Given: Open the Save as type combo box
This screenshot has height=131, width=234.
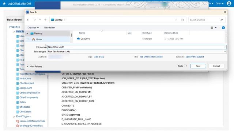Looking at the screenshot, I should point(137,52).
